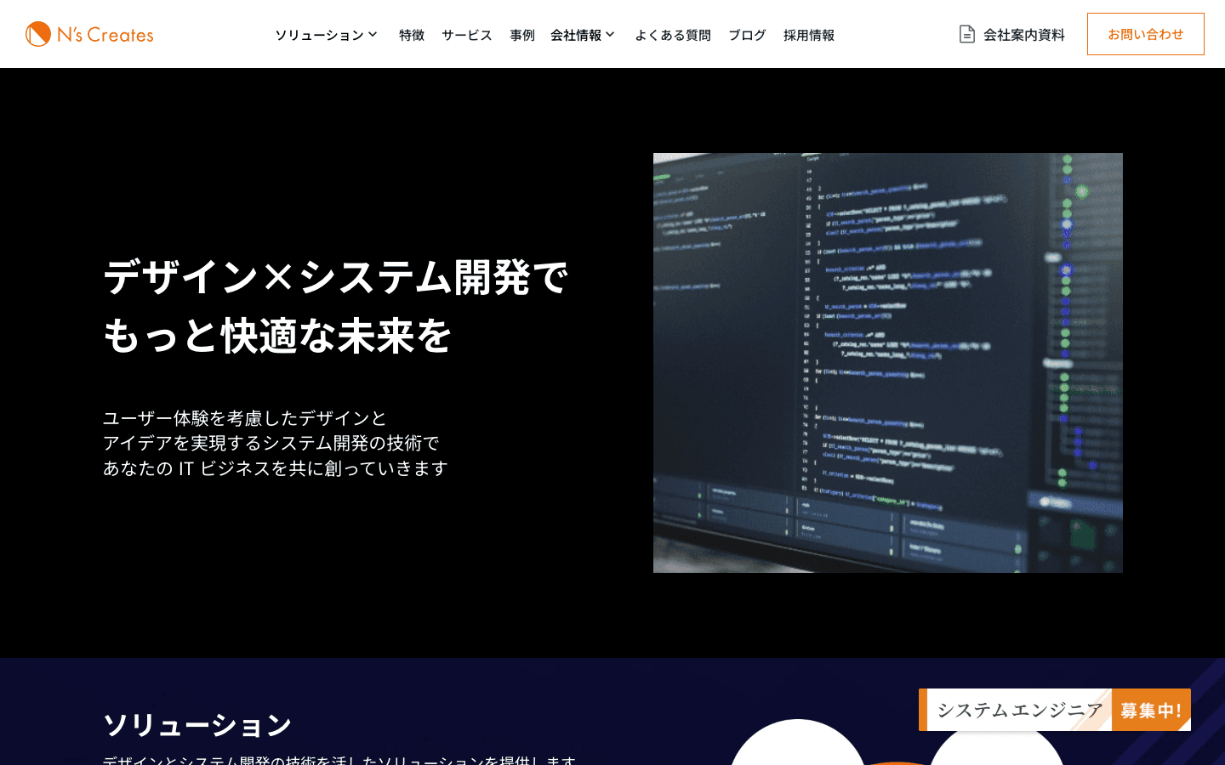The height and width of the screenshot is (765, 1225).
Task: Click the text あなたの IT ビジネスを共に創っていきます
Action: coord(276,468)
